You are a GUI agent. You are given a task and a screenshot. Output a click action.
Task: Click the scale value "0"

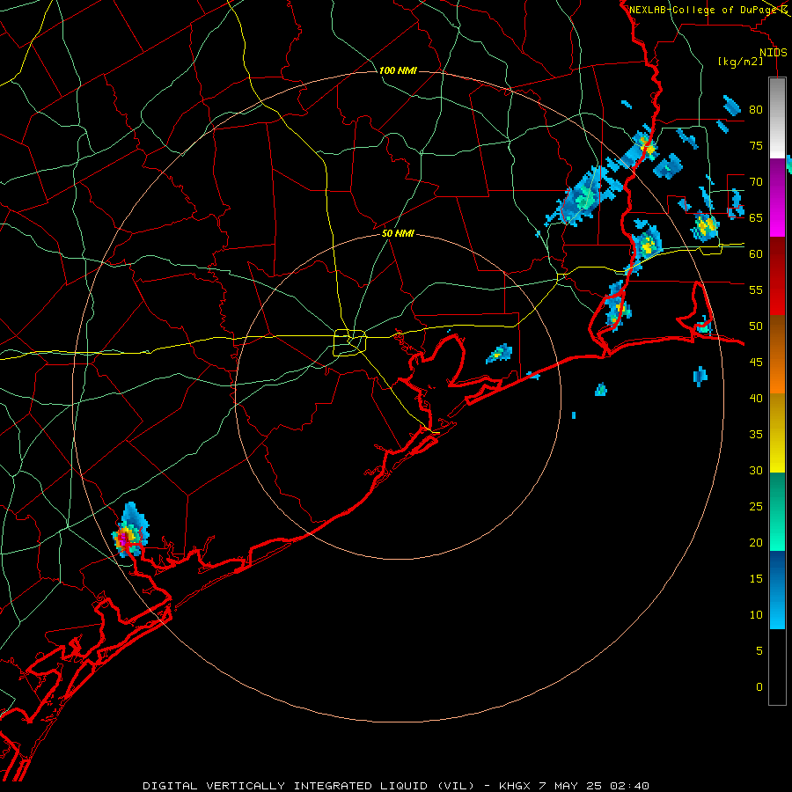[x=759, y=687]
